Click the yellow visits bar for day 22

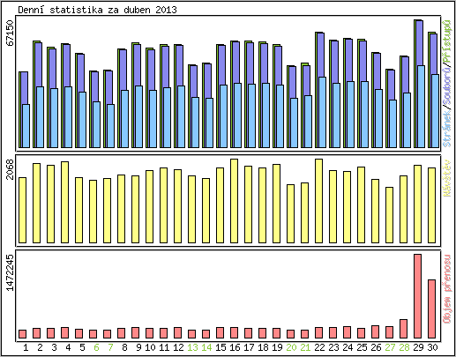318,201
